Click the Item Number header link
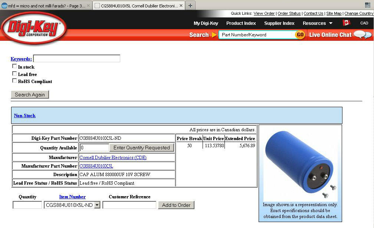Screen dimensions: 374x228 (72, 197)
